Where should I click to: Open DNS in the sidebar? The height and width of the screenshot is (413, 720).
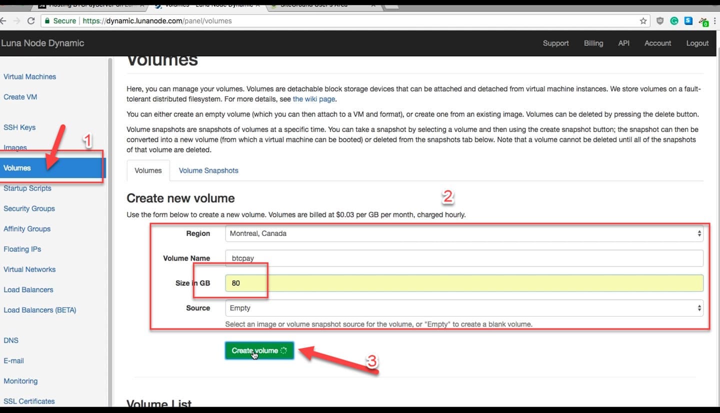pos(10,340)
